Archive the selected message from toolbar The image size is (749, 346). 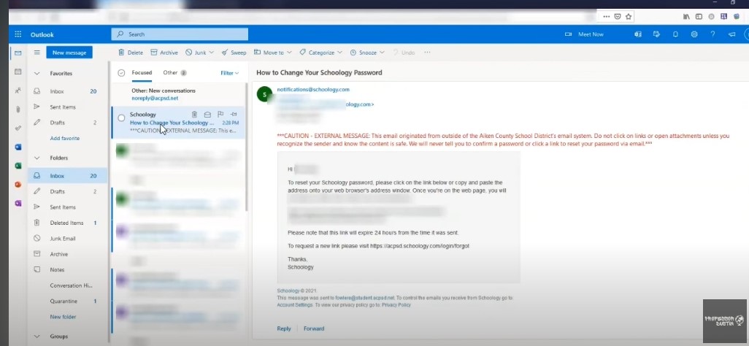[x=164, y=53]
